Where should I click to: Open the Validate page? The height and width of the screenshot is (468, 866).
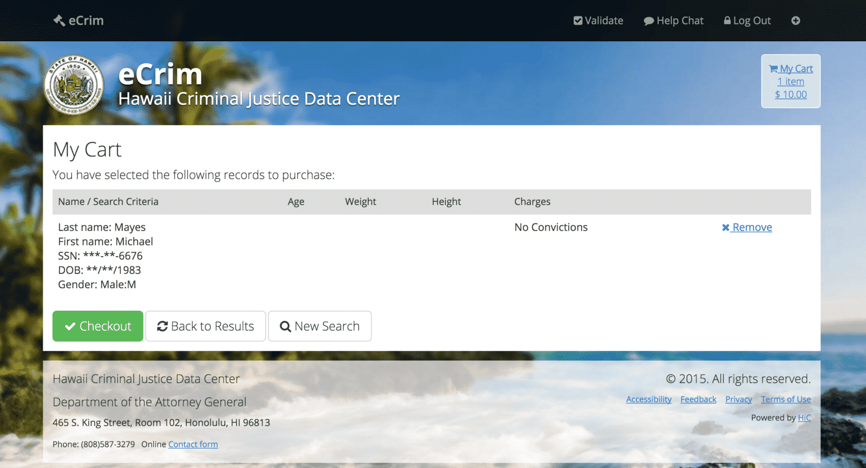pos(598,20)
